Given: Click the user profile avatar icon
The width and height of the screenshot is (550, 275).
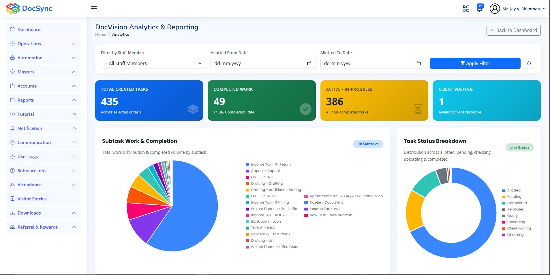Looking at the screenshot, I should click(x=495, y=9).
